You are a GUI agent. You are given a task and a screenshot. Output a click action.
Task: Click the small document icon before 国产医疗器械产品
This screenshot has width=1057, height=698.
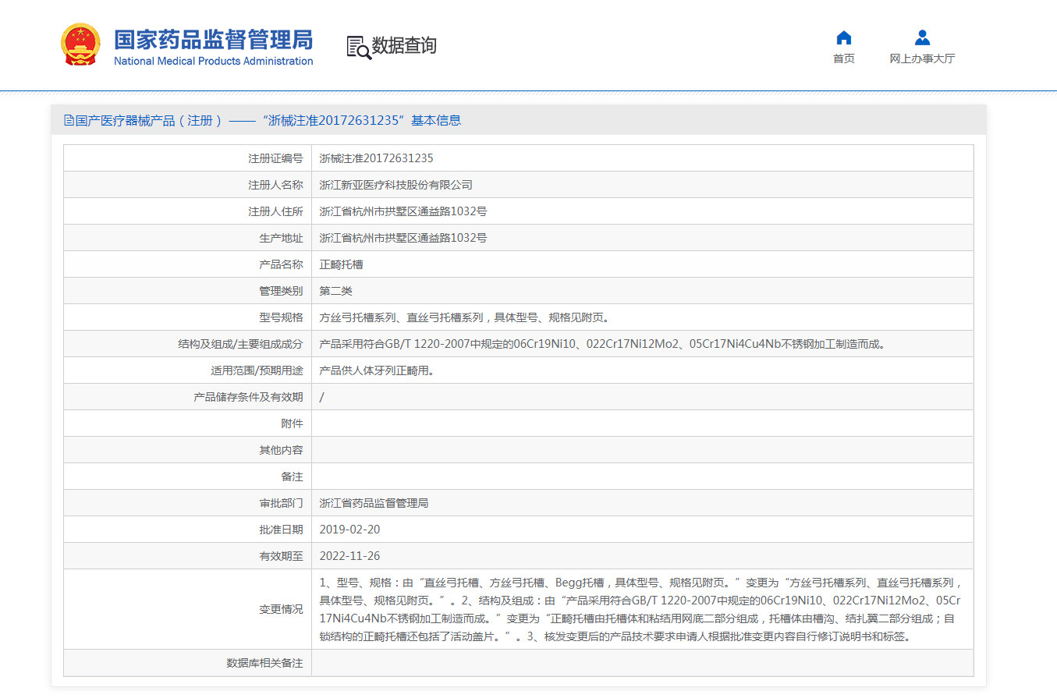[x=69, y=120]
